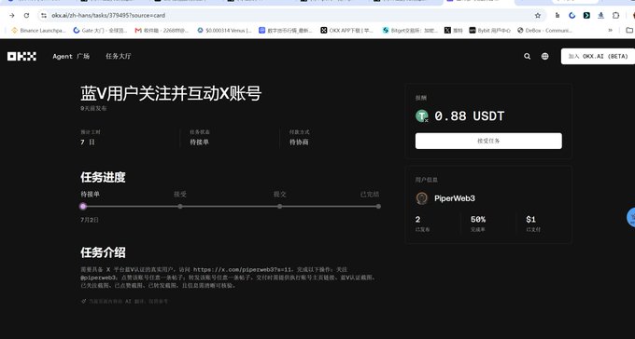Screen dimensions: 635x339
Task: Click the 7 日 estimated duration value
Action: (x=88, y=142)
